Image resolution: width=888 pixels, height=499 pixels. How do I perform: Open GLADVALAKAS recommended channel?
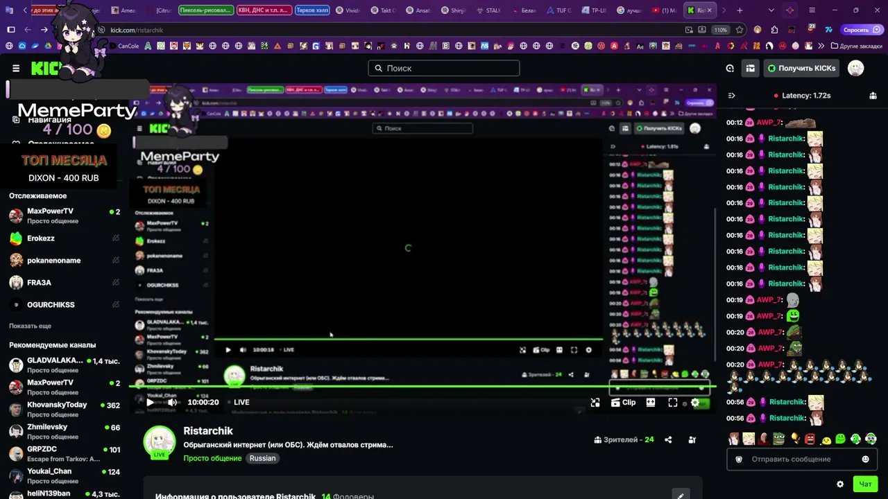[x=64, y=365]
